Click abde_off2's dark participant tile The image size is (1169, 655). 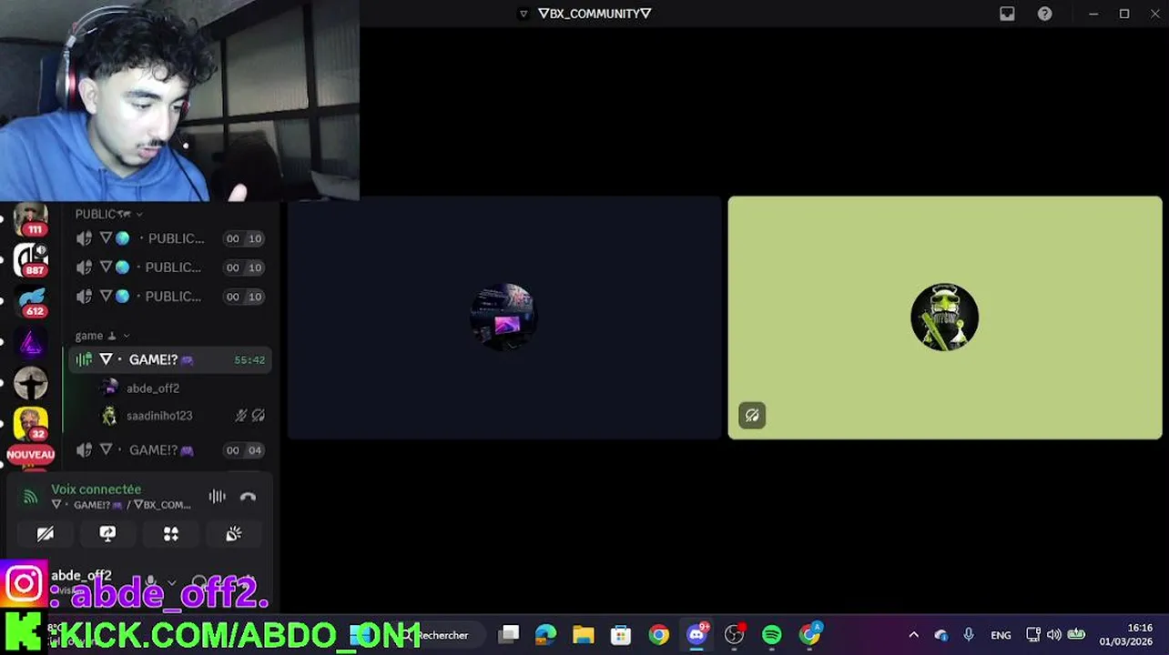coord(504,317)
